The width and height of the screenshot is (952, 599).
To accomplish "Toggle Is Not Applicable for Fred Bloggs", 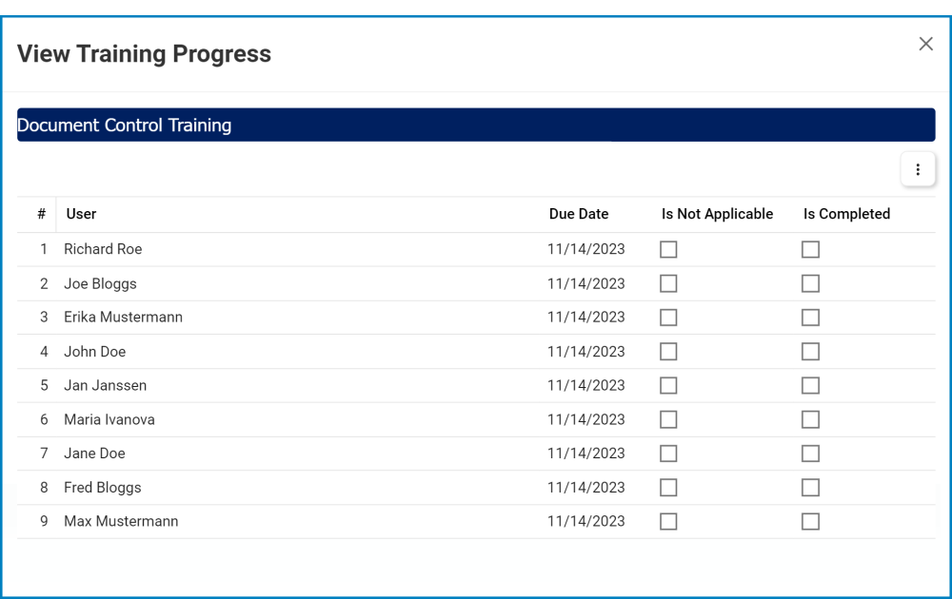I will [x=668, y=487].
